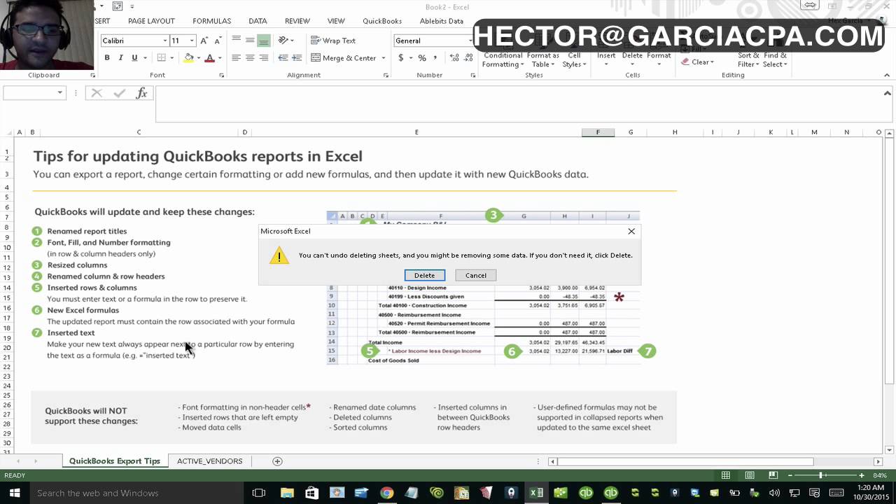This screenshot has height=504, width=896.
Task: Click in the formula bar
Action: (x=518, y=104)
